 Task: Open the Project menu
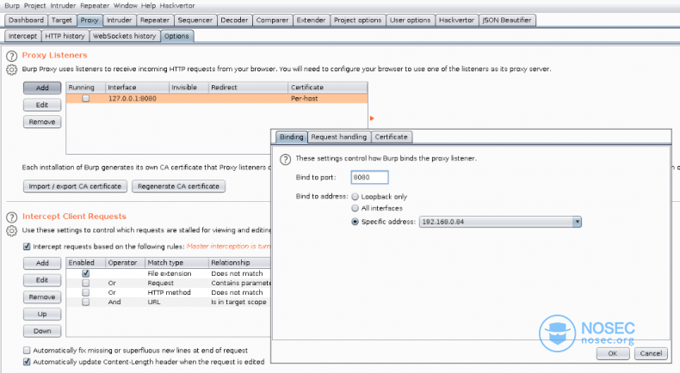[x=34, y=6]
